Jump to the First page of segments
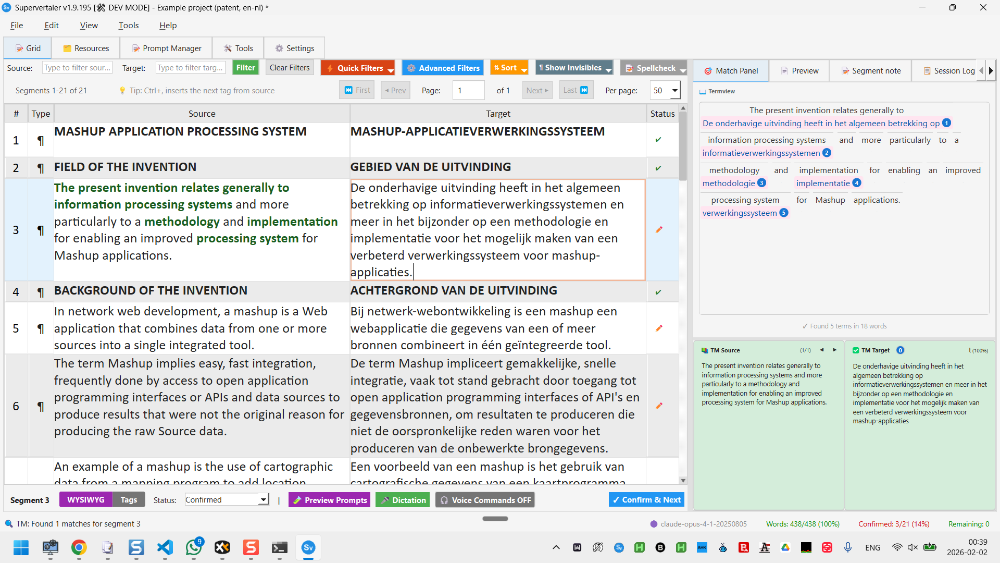Viewport: 1000px width, 563px height. click(x=357, y=90)
